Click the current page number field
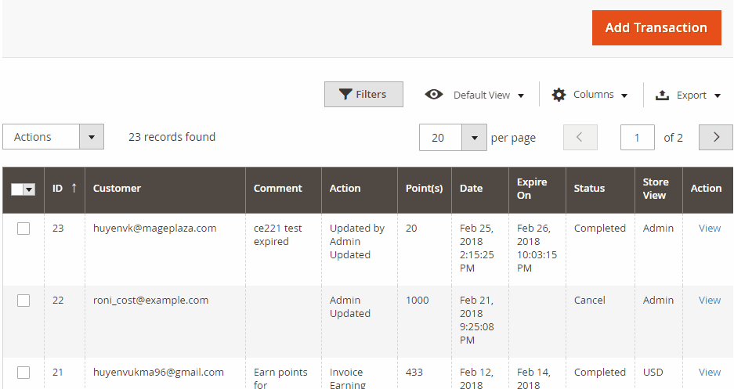This screenshot has height=389, width=734. click(x=637, y=138)
